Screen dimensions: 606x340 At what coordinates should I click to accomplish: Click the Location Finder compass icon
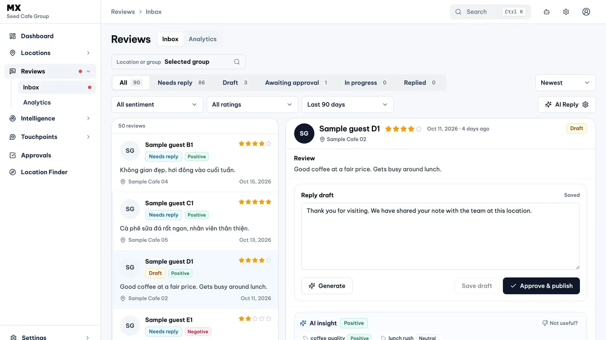point(12,172)
